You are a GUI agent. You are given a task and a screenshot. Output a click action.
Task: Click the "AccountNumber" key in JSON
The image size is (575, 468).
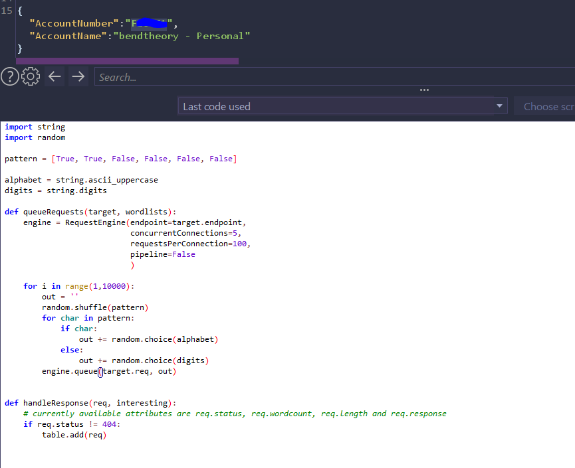pyautogui.click(x=74, y=23)
